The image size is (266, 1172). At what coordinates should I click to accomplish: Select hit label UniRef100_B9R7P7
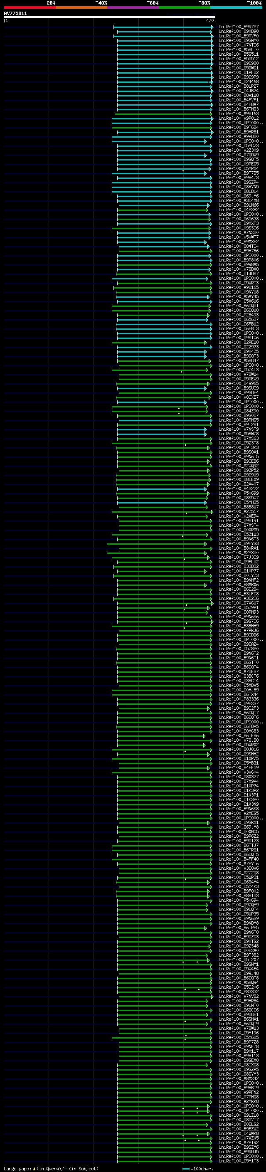tap(238, 27)
